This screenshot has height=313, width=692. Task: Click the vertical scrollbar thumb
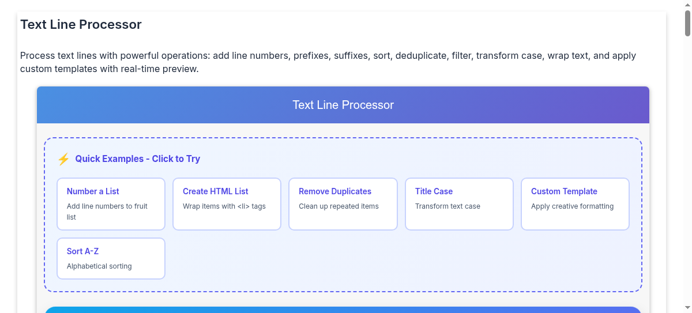[x=687, y=23]
